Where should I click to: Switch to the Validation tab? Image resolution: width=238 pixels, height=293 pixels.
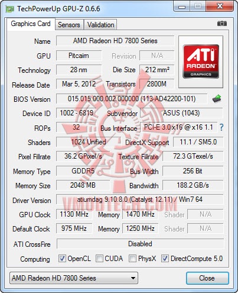pos(100,25)
